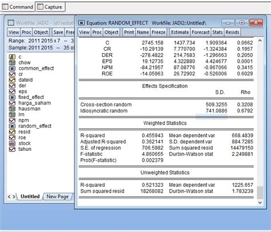Viewport: 271px width, 232px height.
Task: Click the Resids button
Action: point(232,32)
